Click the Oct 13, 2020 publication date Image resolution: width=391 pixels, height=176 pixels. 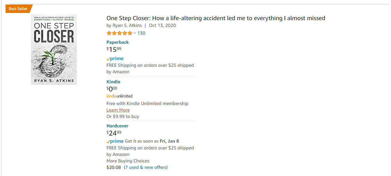[x=162, y=25]
